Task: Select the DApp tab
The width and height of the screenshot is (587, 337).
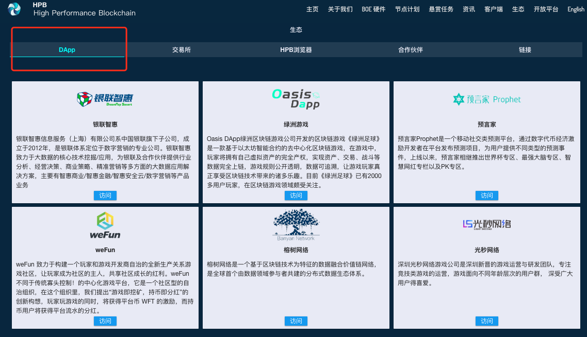Action: (x=67, y=50)
